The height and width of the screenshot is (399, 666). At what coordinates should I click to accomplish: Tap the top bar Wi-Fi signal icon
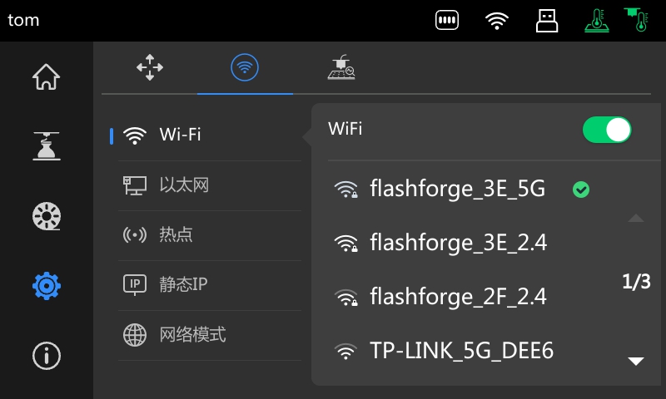pyautogui.click(x=496, y=20)
